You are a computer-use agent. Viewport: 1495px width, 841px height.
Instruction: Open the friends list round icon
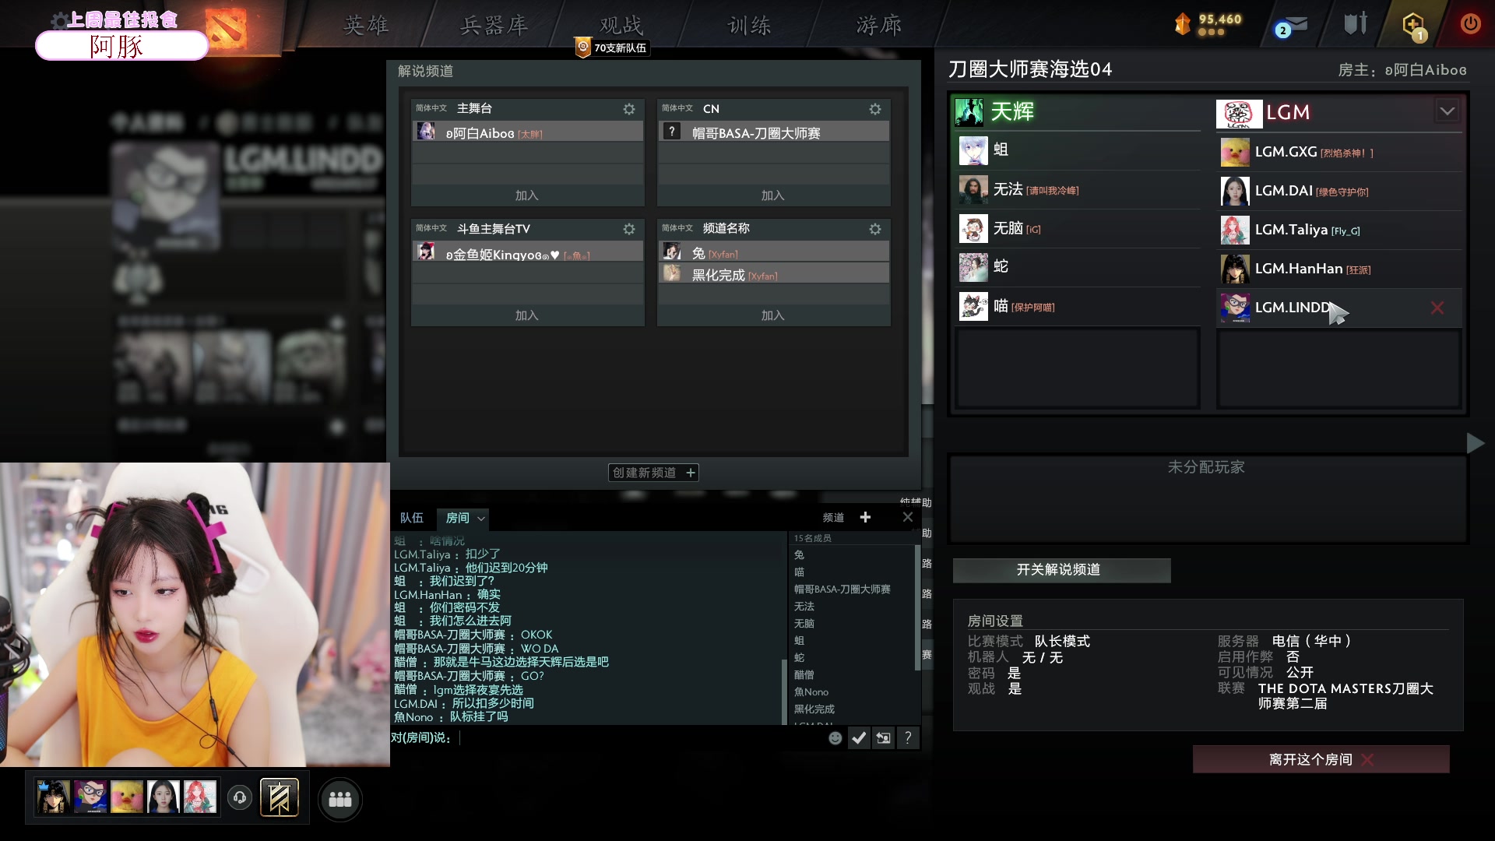click(340, 799)
